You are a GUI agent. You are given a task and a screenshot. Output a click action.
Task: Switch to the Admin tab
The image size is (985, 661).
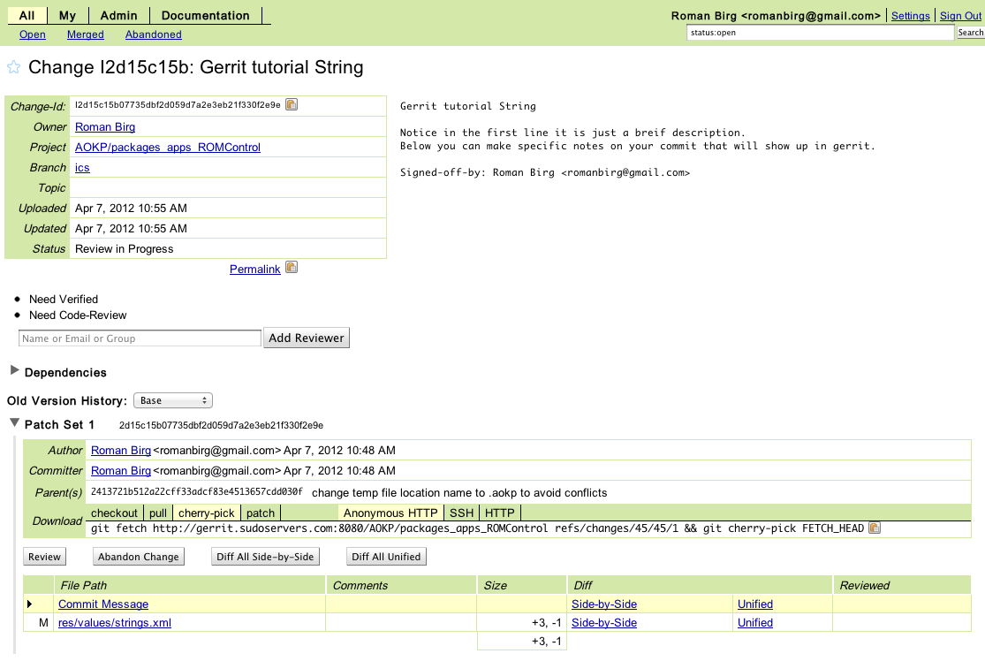tap(117, 15)
